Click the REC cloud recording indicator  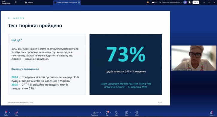[x=154, y=2]
